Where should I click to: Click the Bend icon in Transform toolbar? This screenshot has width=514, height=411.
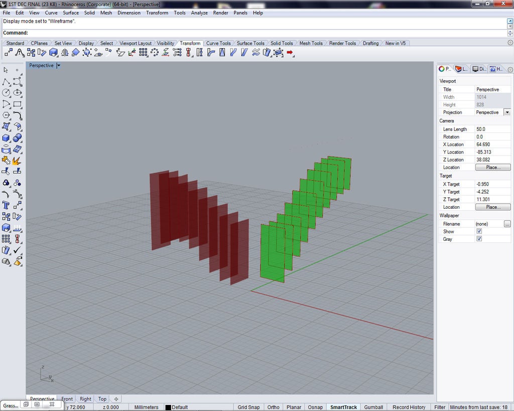pyautogui.click(x=211, y=52)
